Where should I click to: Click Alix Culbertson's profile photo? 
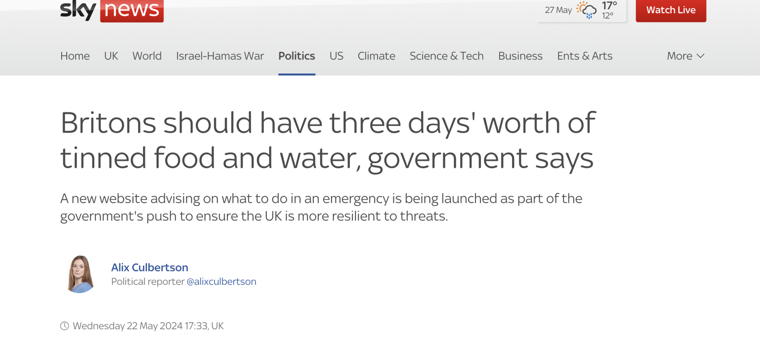click(80, 274)
